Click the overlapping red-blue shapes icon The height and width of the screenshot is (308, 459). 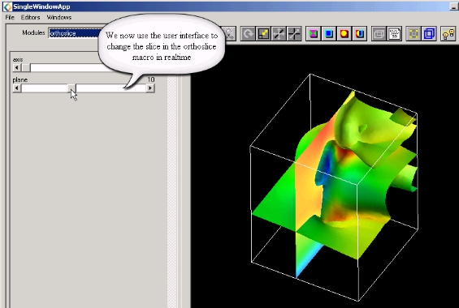[x=359, y=33]
